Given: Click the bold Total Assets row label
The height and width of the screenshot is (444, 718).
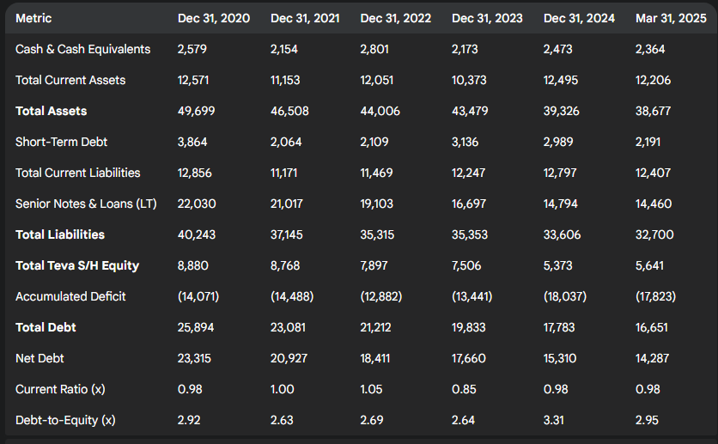Looking at the screenshot, I should click(52, 111).
